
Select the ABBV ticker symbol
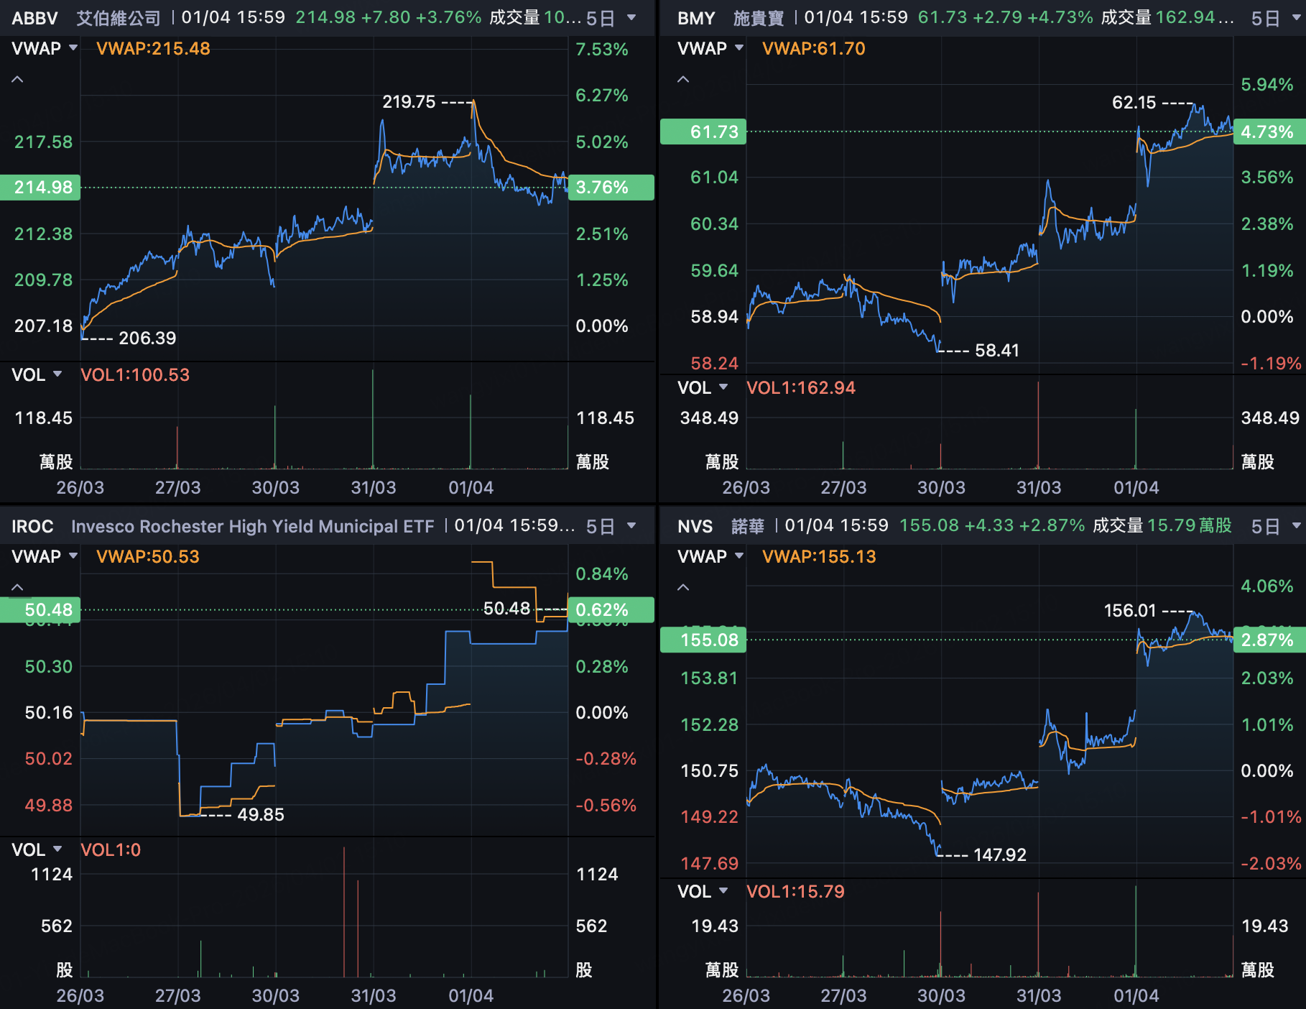34,18
